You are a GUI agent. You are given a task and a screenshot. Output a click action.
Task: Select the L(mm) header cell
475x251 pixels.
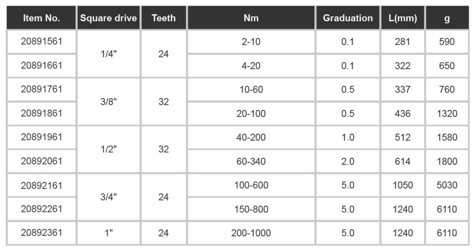click(x=403, y=18)
